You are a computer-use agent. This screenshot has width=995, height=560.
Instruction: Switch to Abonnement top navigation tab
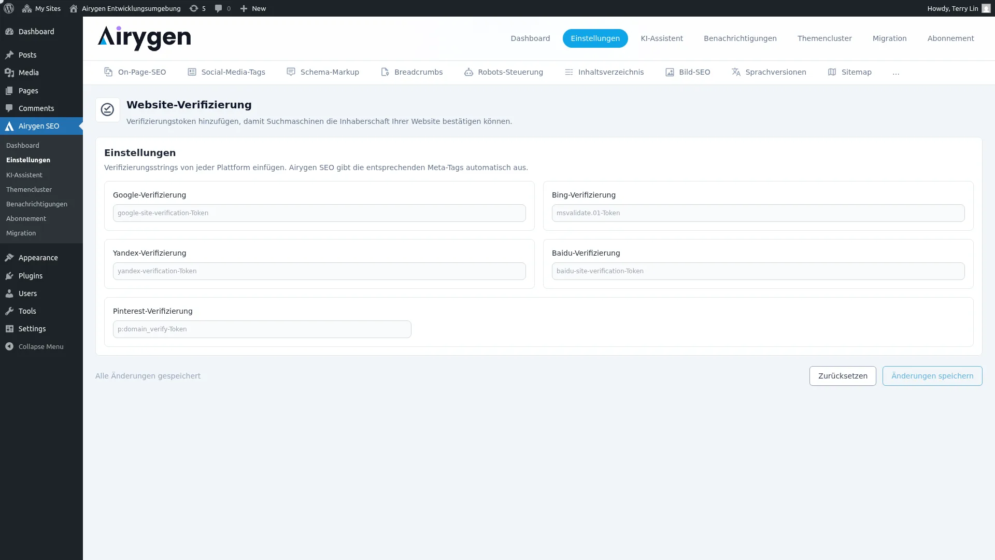950,38
